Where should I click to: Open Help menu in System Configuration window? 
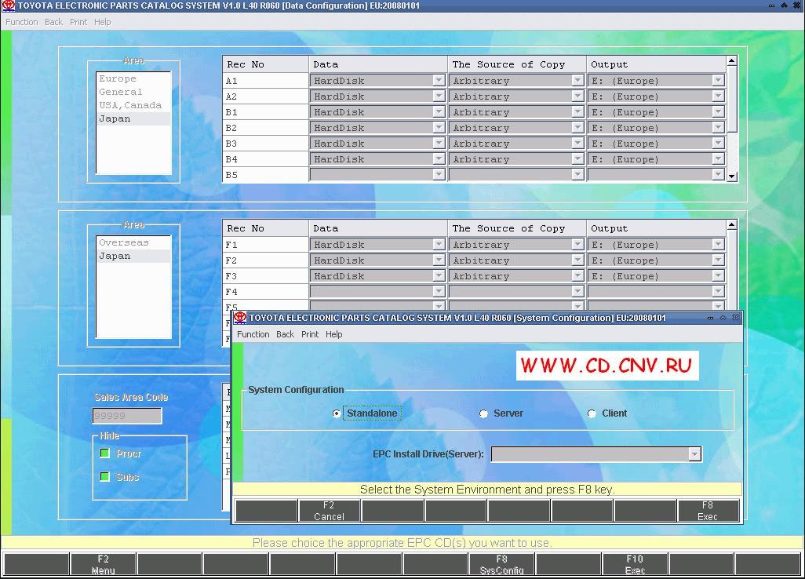point(333,335)
